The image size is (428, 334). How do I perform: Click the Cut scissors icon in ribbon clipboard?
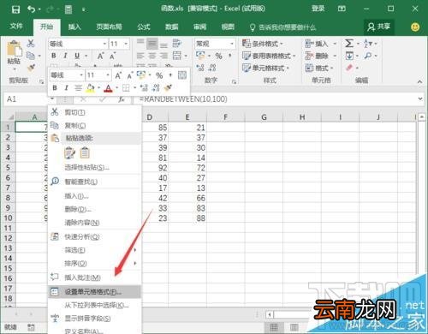(31, 44)
